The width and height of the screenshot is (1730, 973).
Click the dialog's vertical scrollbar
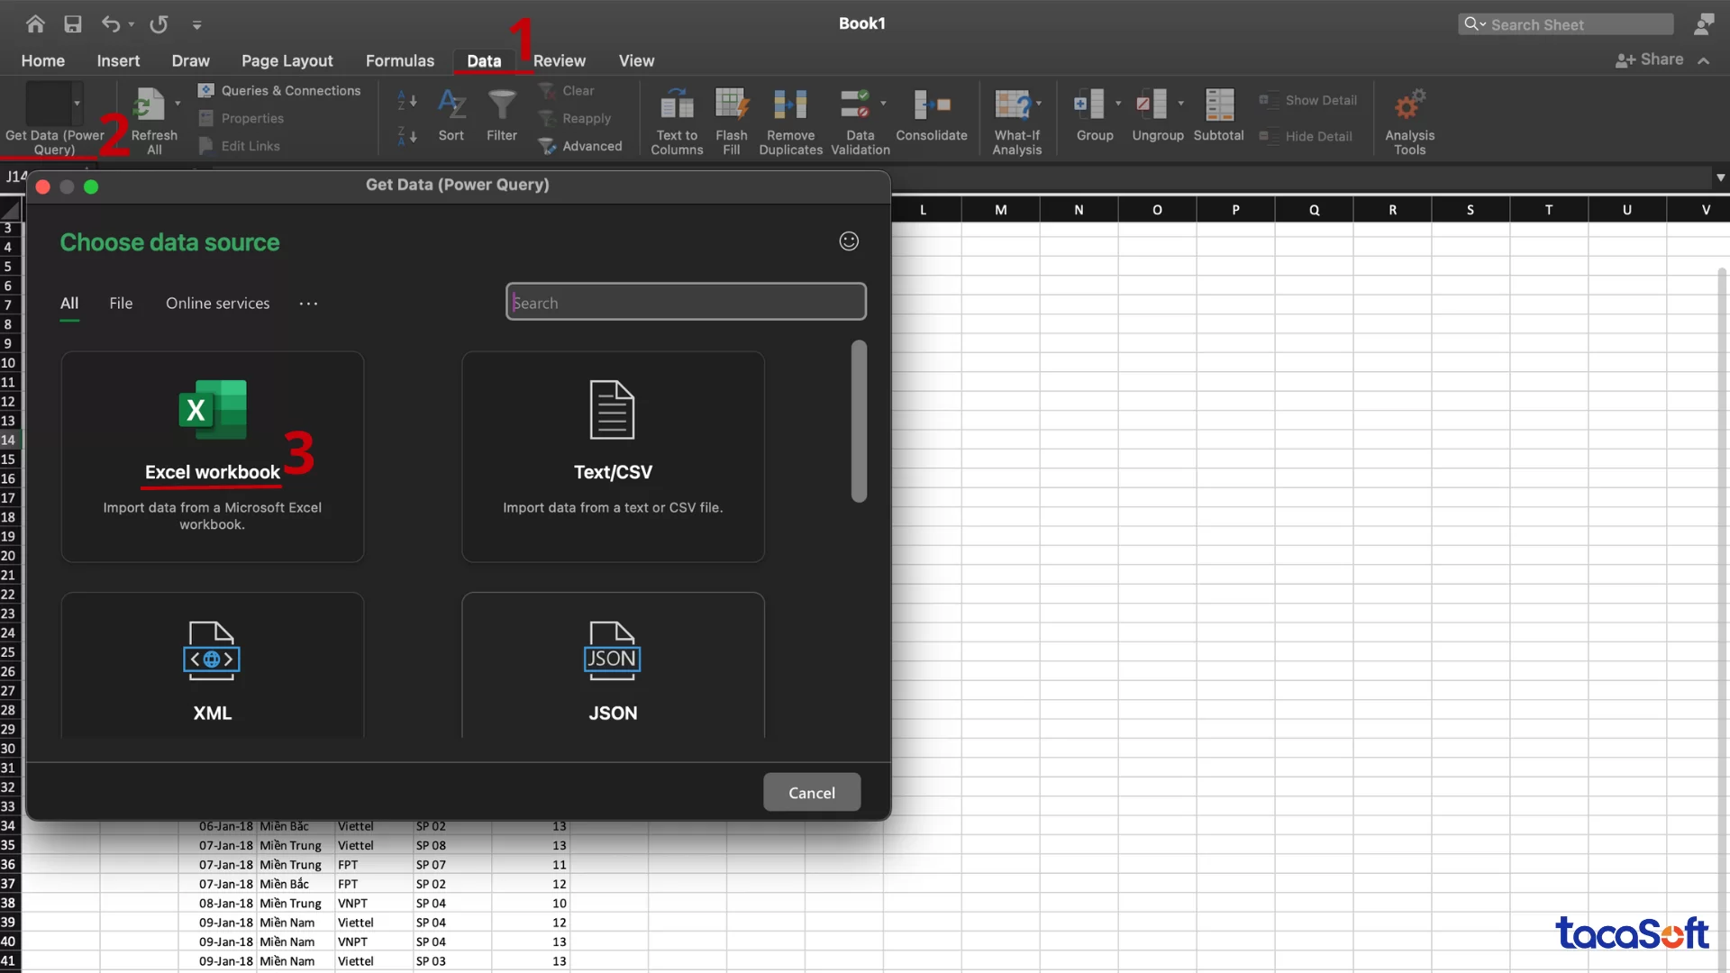point(859,421)
